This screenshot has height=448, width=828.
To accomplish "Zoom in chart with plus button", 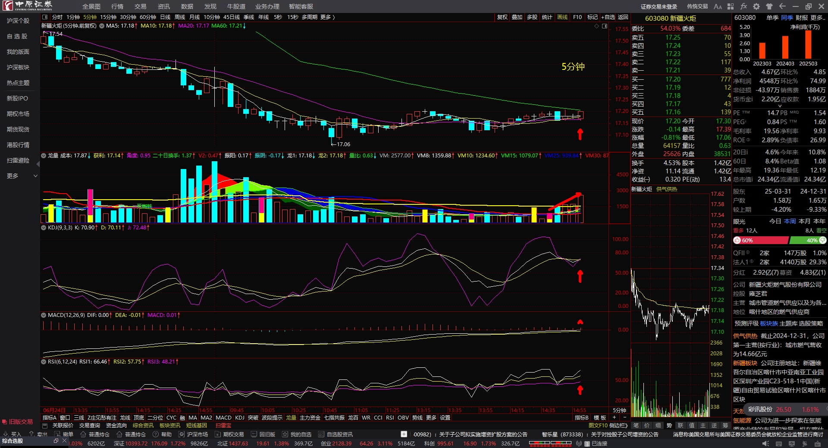I will click(615, 417).
